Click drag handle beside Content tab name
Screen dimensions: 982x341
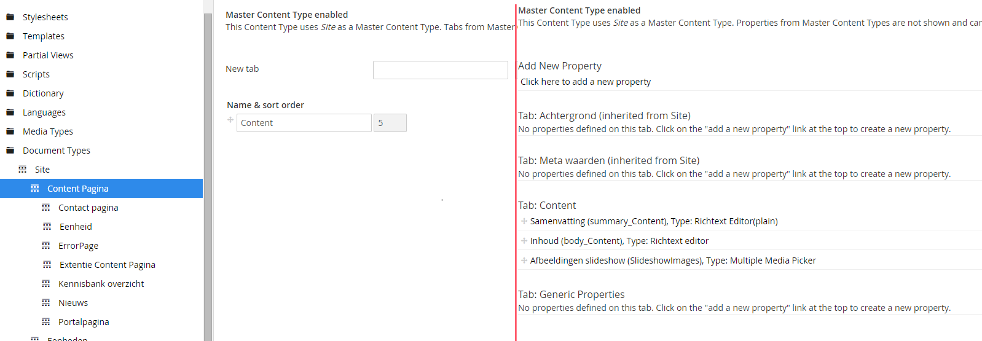230,120
